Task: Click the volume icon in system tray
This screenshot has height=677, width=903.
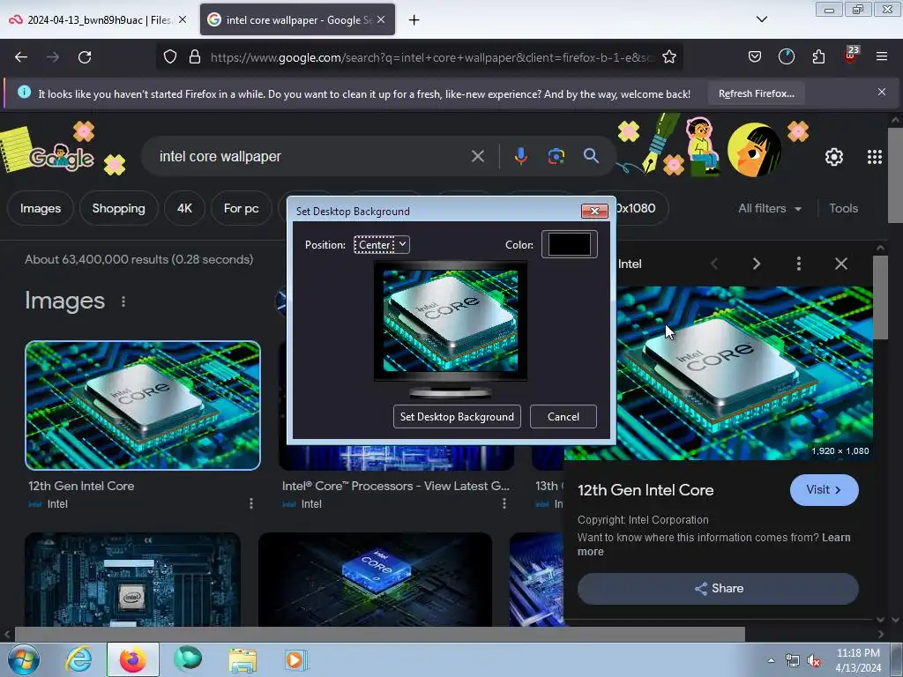Action: click(x=814, y=661)
